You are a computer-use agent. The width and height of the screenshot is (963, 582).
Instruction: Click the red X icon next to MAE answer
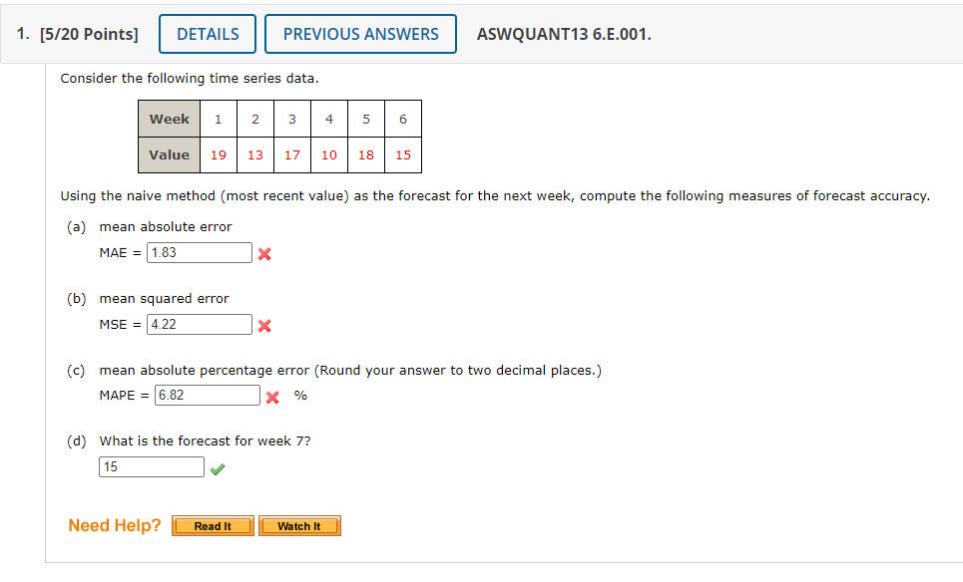[262, 254]
